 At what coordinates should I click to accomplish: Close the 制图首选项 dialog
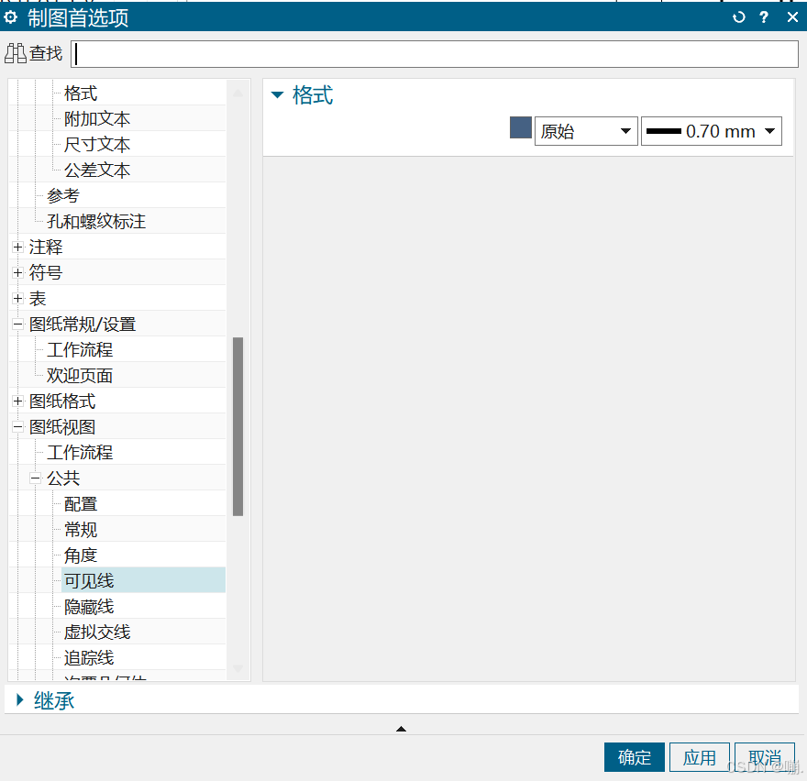pyautogui.click(x=792, y=17)
